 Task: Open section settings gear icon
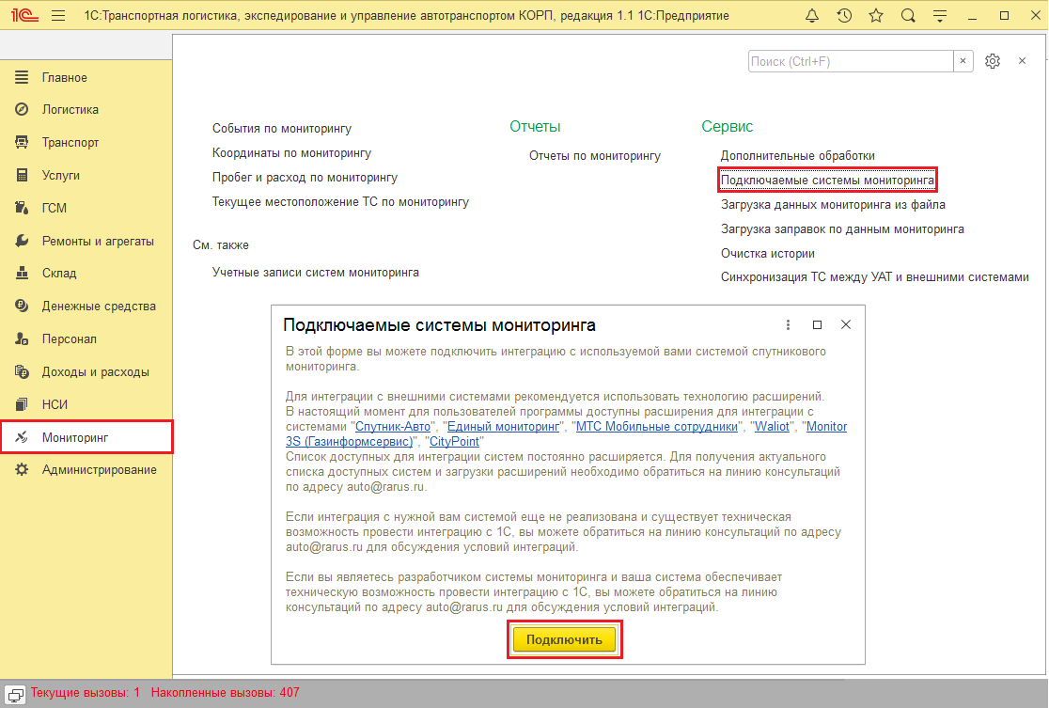tap(993, 61)
